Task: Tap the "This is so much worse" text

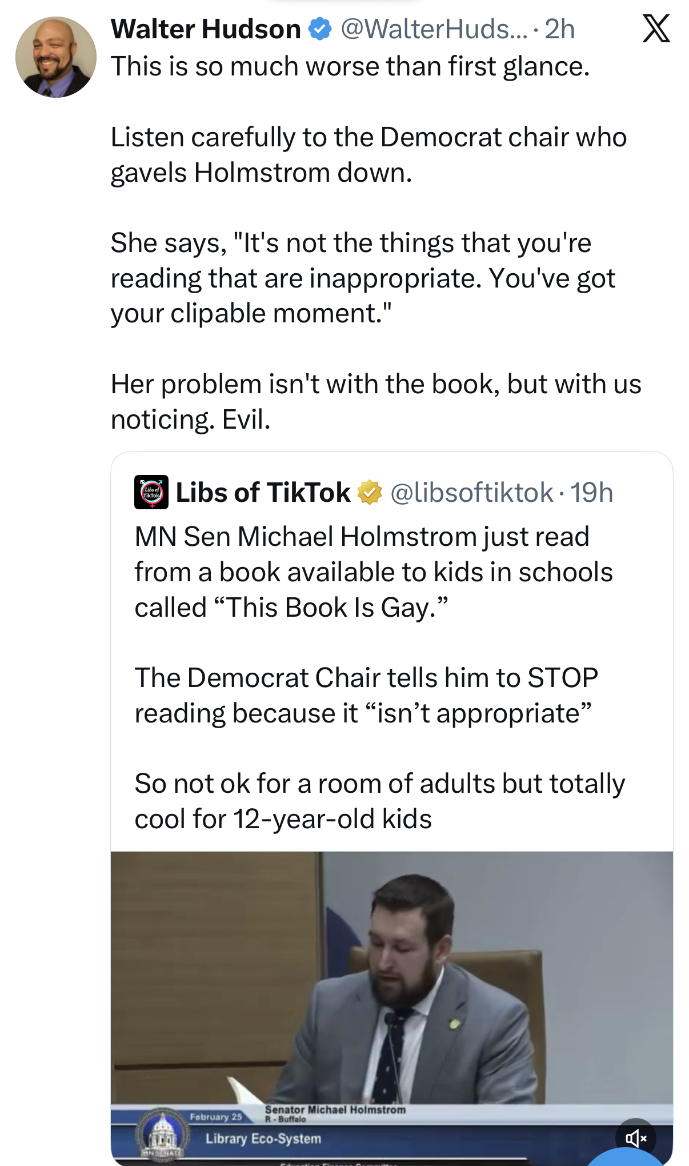Action: (350, 66)
